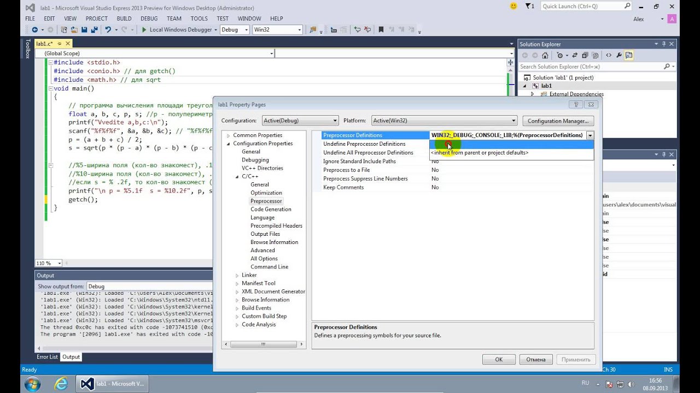The width and height of the screenshot is (700, 393).
Task: Click the OK button
Action: click(x=499, y=360)
